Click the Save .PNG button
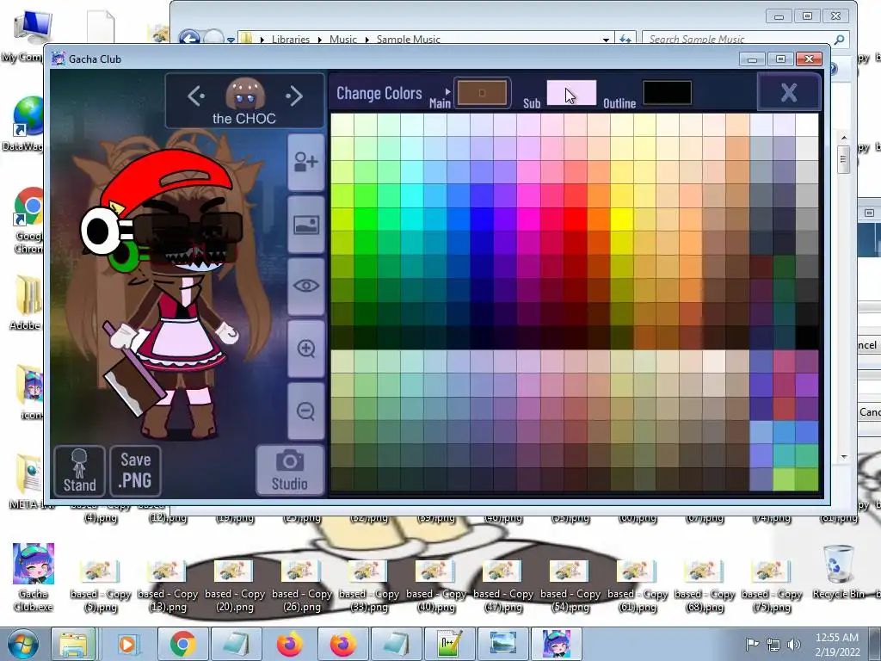Screen dimensions: 881x661 click(x=135, y=471)
